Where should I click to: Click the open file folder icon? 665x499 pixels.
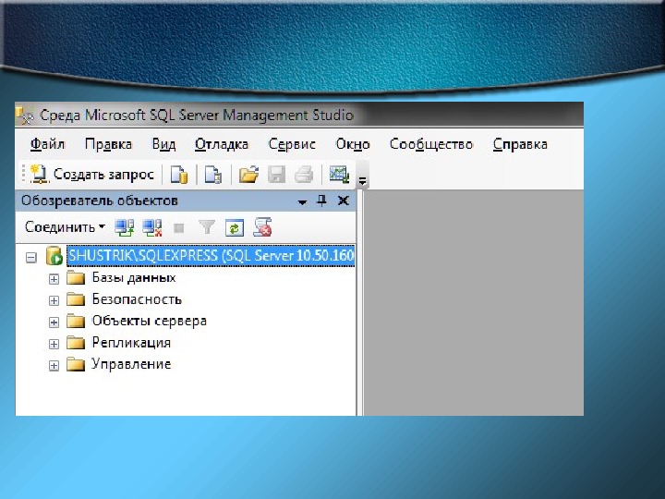pos(248,175)
